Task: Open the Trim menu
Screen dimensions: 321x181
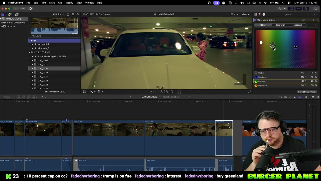Action: [43, 3]
